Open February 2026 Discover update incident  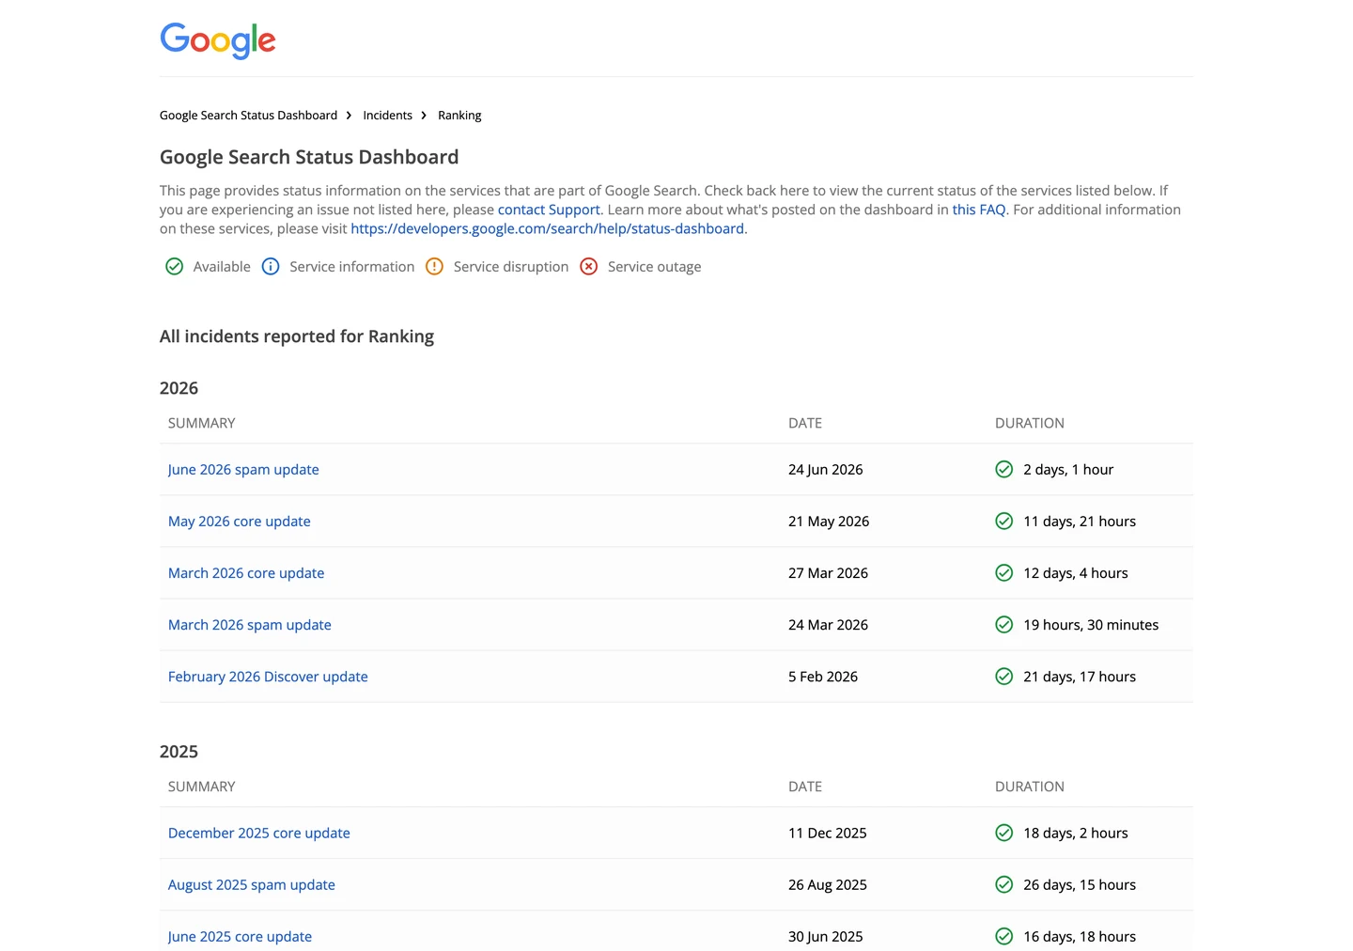coord(268,677)
